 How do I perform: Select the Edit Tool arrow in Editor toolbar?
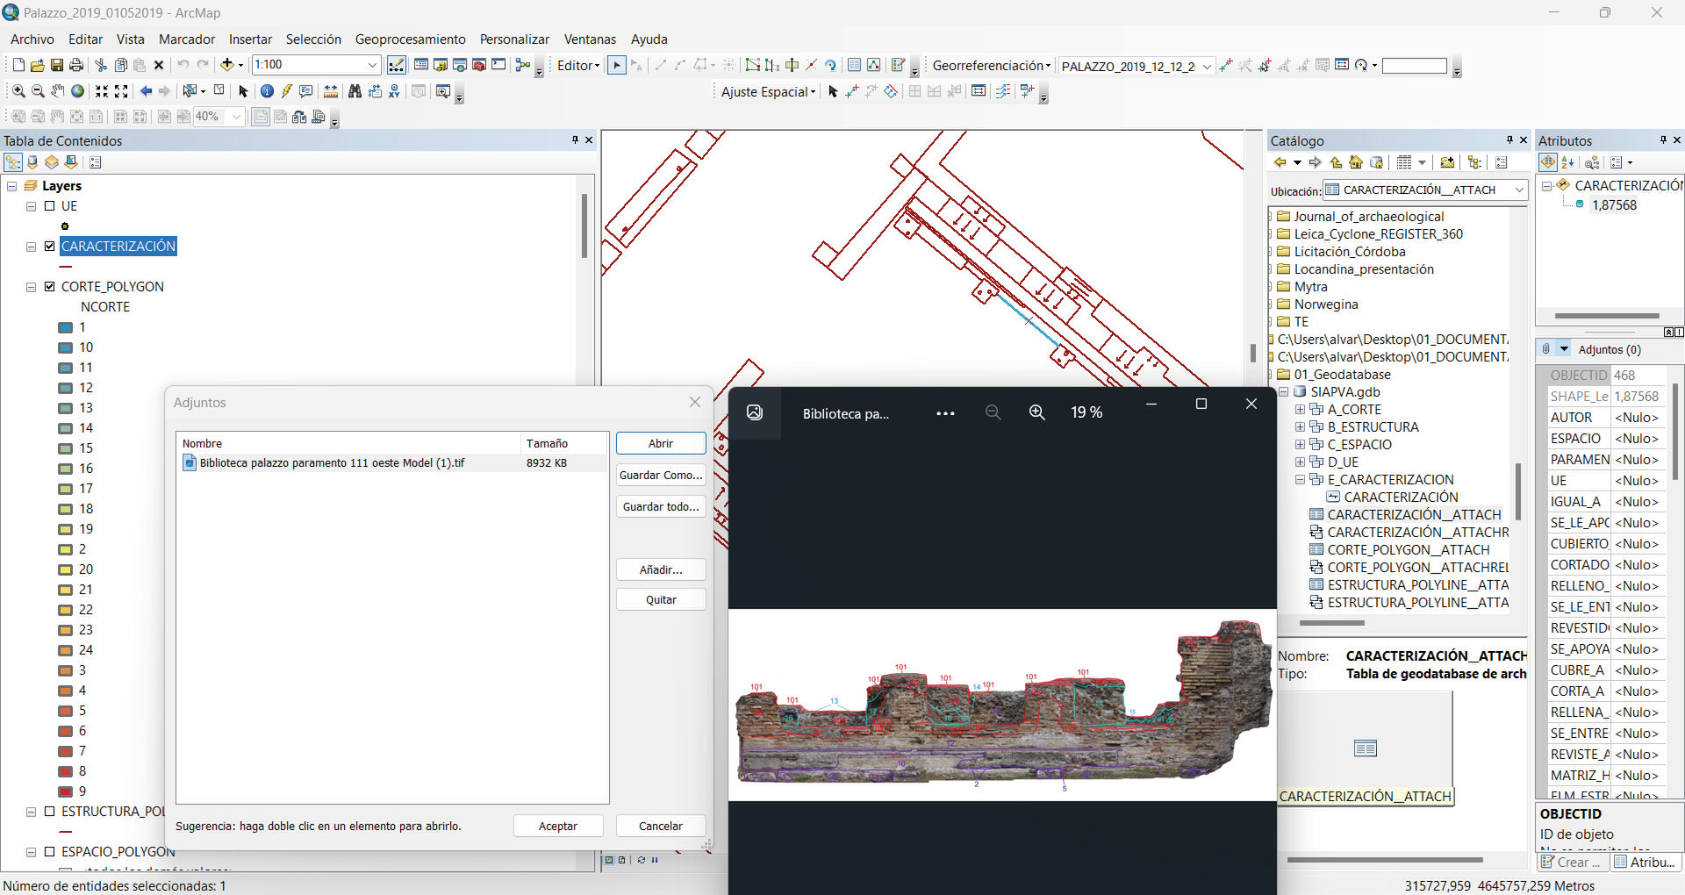[x=617, y=65]
